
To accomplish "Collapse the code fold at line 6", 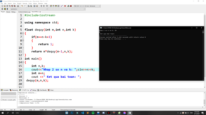I will tap(23, 33).
